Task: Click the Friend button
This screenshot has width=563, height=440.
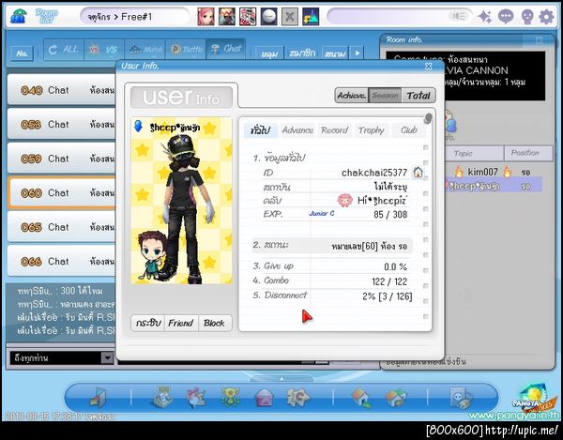Action: (181, 323)
